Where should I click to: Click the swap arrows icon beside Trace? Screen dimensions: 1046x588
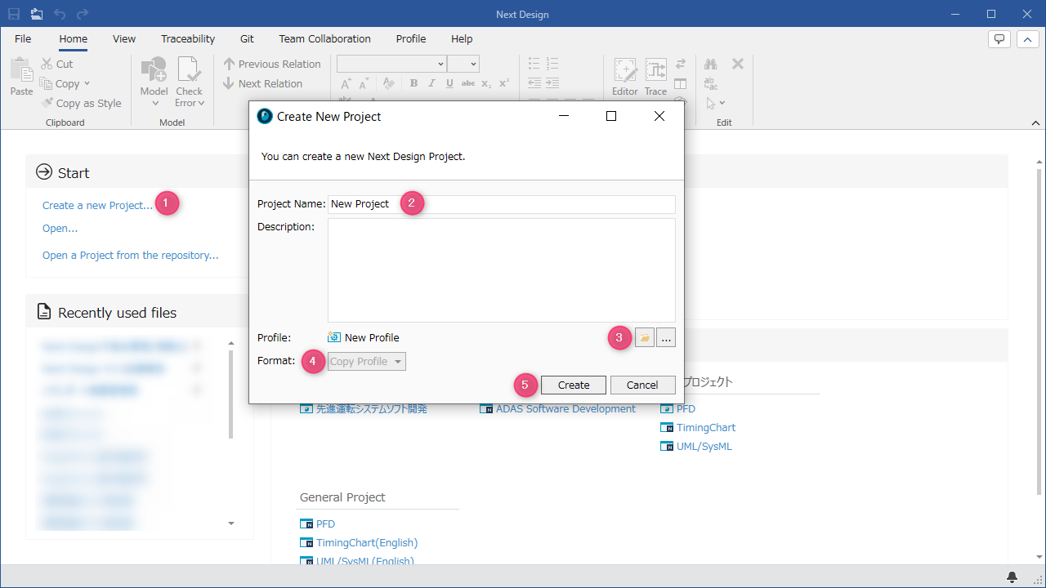[681, 64]
